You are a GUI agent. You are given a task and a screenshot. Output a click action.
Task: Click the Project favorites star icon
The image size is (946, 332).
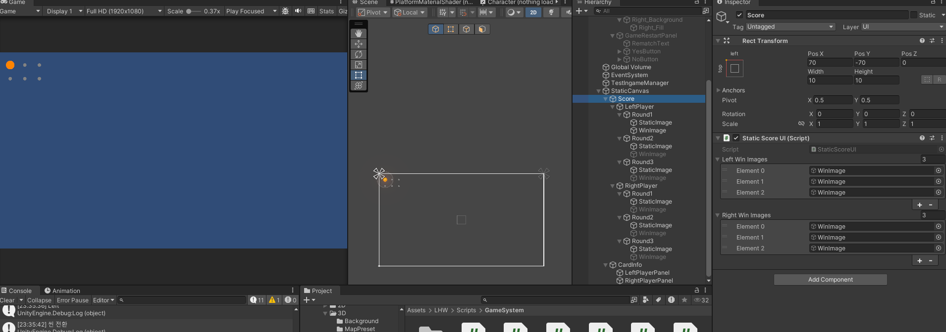point(684,300)
